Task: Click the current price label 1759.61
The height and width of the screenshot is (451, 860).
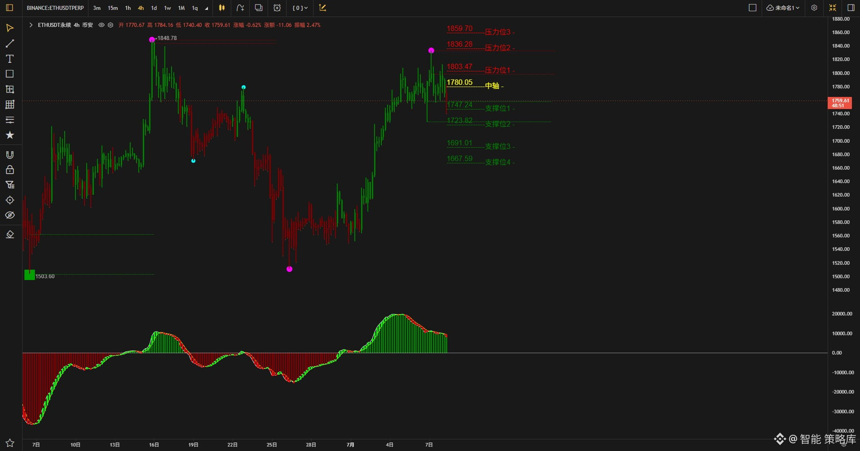Action: [x=840, y=103]
